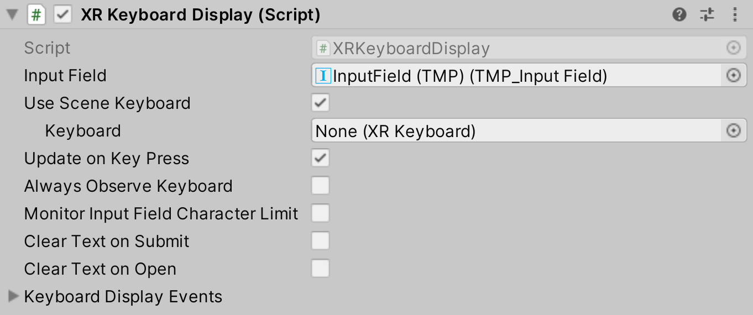Disable the XR Keyboard Display component checkbox
The image size is (753, 315).
62,15
